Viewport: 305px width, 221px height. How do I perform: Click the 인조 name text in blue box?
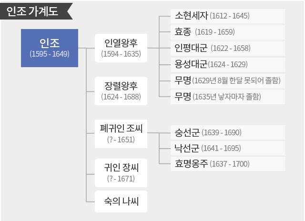[50, 43]
